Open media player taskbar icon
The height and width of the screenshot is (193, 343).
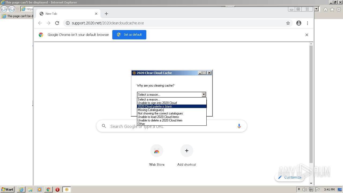(39, 190)
